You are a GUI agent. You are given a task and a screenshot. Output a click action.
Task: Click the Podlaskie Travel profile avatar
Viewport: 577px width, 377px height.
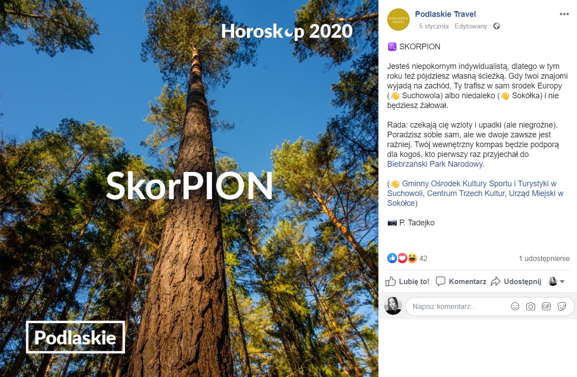click(x=398, y=20)
